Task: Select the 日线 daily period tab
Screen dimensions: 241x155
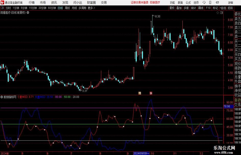Action: [60, 8]
